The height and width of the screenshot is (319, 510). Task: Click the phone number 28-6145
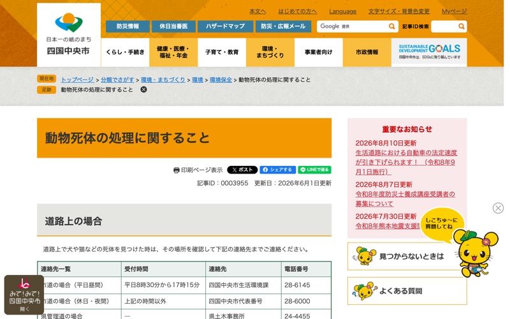coord(297,285)
